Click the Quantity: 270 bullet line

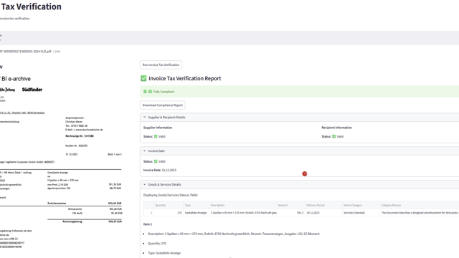tap(157, 244)
